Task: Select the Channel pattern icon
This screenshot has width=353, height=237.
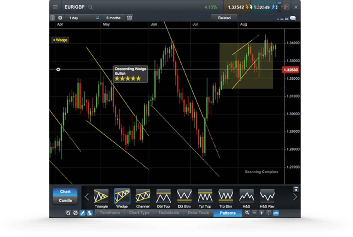Action: tap(142, 197)
